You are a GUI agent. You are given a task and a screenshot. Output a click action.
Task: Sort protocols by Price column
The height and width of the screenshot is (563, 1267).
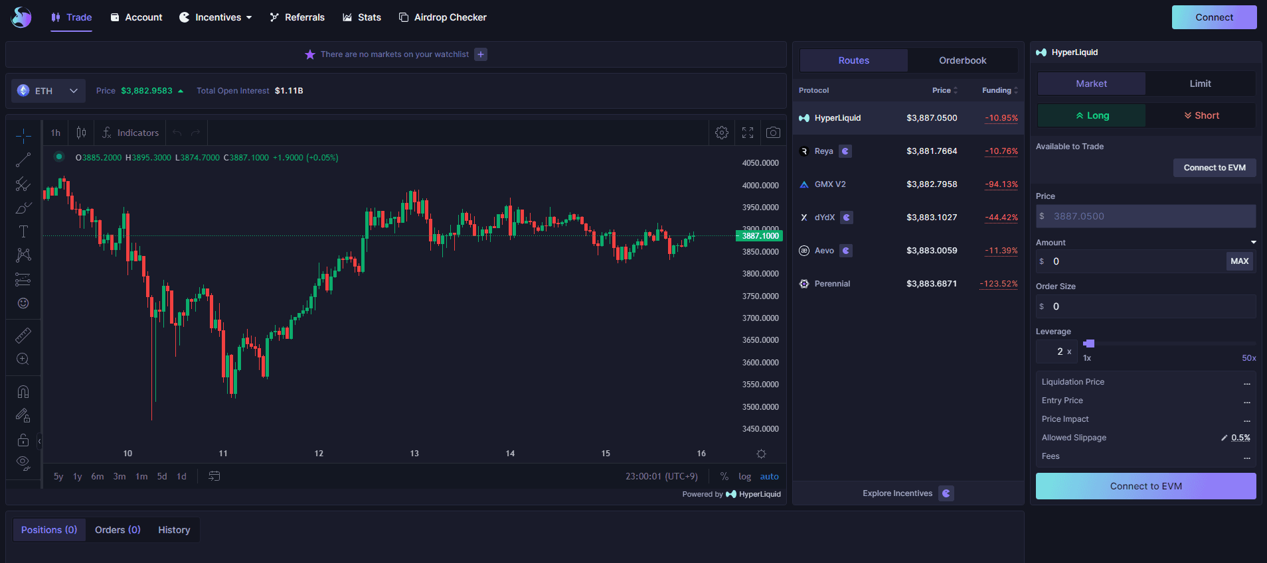pos(944,90)
